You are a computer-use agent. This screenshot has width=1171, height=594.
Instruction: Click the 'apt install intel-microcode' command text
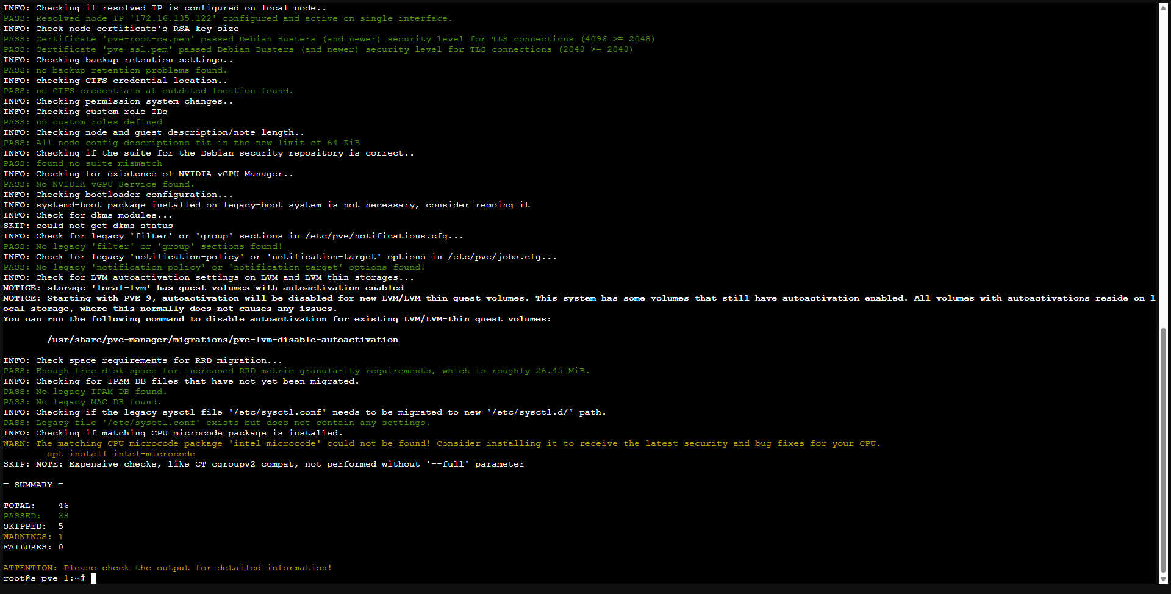121,454
